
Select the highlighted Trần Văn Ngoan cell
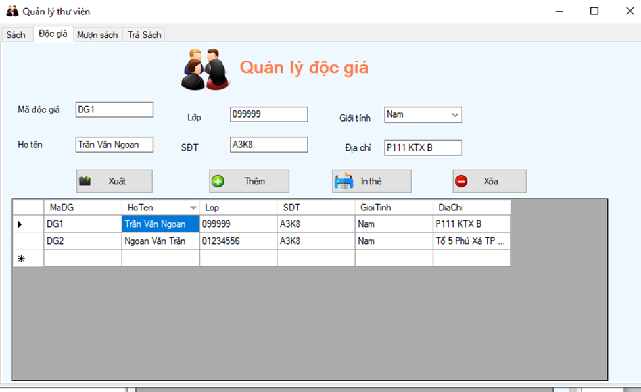pos(160,224)
